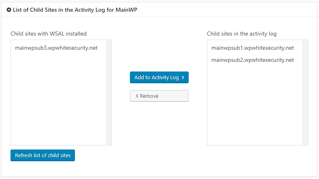Click scrollbar of the activity log sites list
This screenshot has width=319, height=179.
305,92
